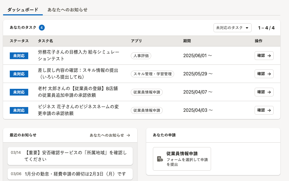This screenshot has height=181, width=289.
Task: Click 確認 for 老村 太郎さんの task
Action: coord(264,92)
